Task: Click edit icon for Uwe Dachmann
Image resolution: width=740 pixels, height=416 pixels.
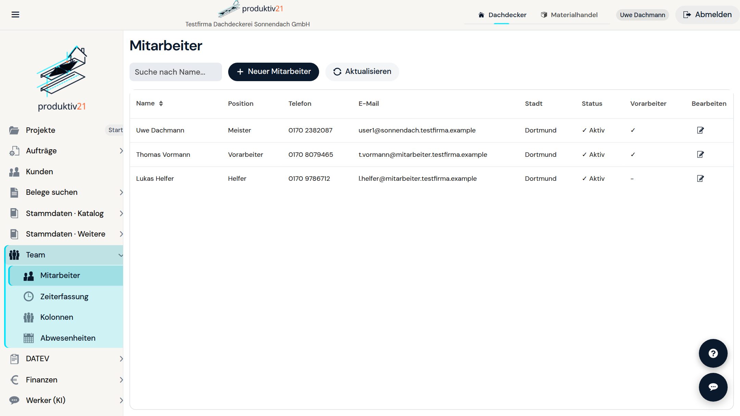Action: click(700, 130)
